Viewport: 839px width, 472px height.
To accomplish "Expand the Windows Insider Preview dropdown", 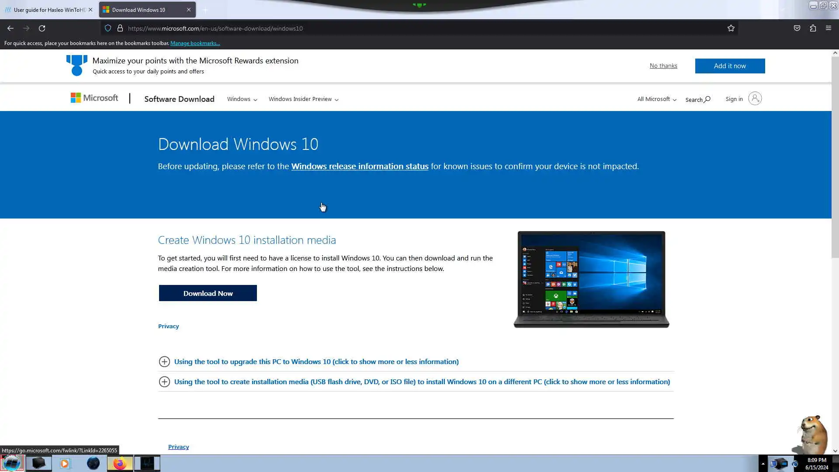I will tap(303, 99).
